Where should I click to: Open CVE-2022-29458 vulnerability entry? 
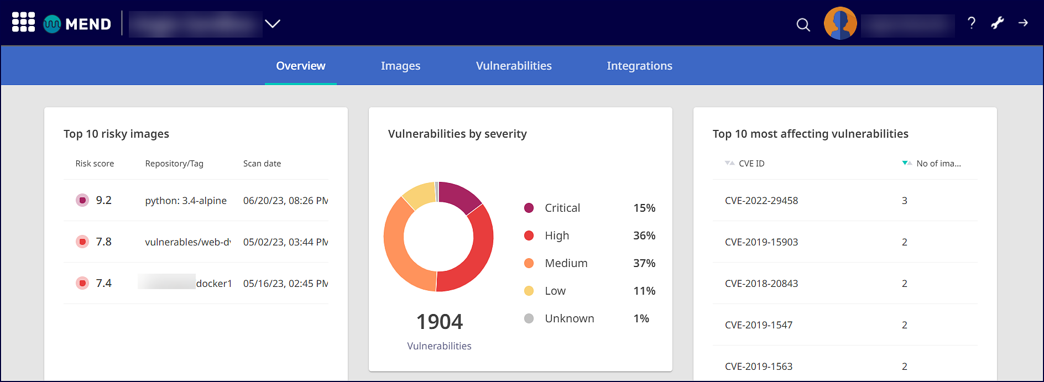[x=761, y=201]
